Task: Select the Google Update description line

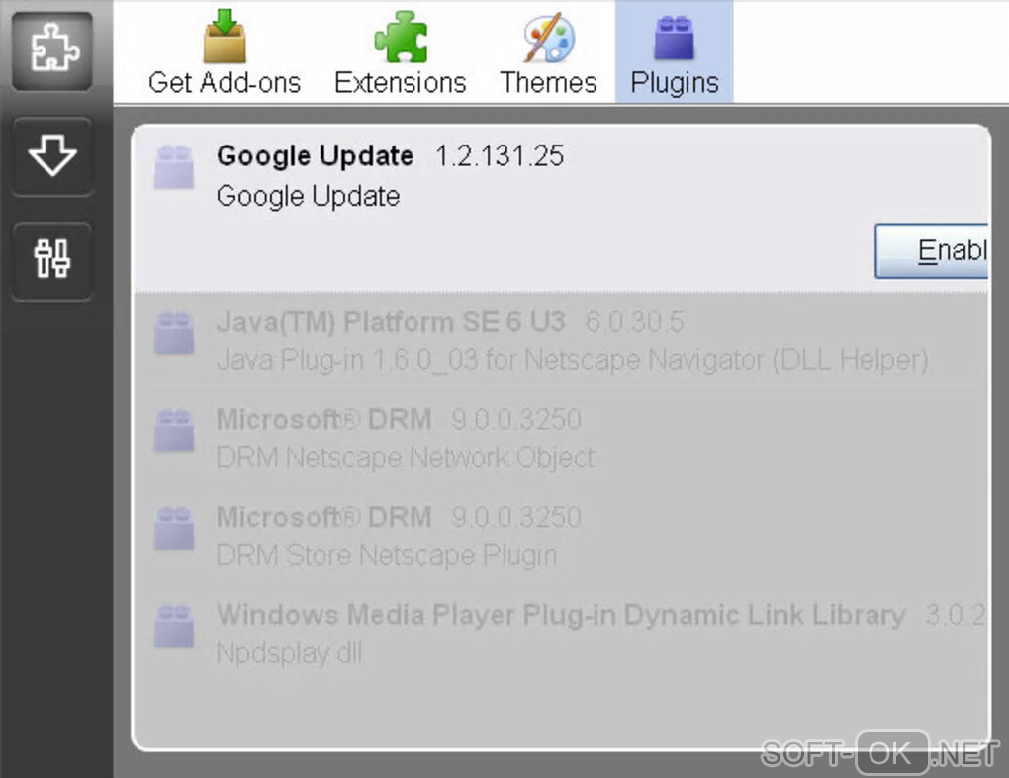Action: tap(309, 196)
